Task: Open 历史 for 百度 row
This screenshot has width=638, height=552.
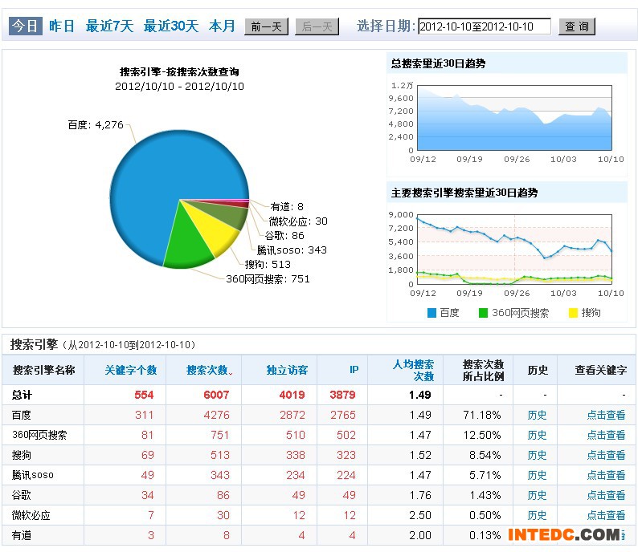Action: point(537,415)
